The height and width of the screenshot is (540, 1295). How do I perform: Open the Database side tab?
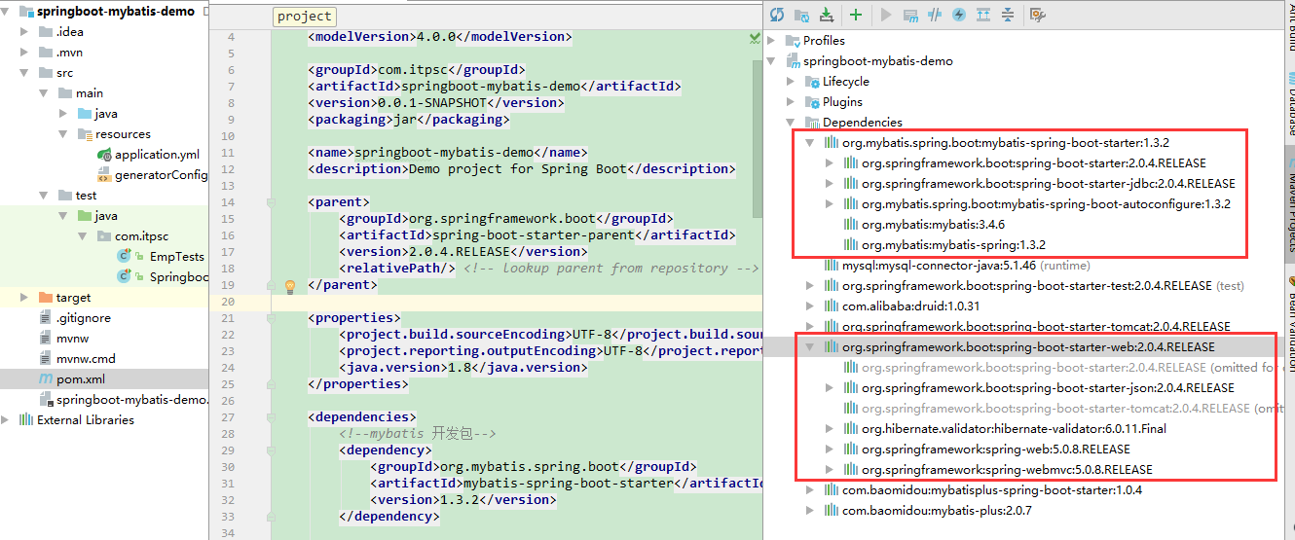pos(1286,108)
